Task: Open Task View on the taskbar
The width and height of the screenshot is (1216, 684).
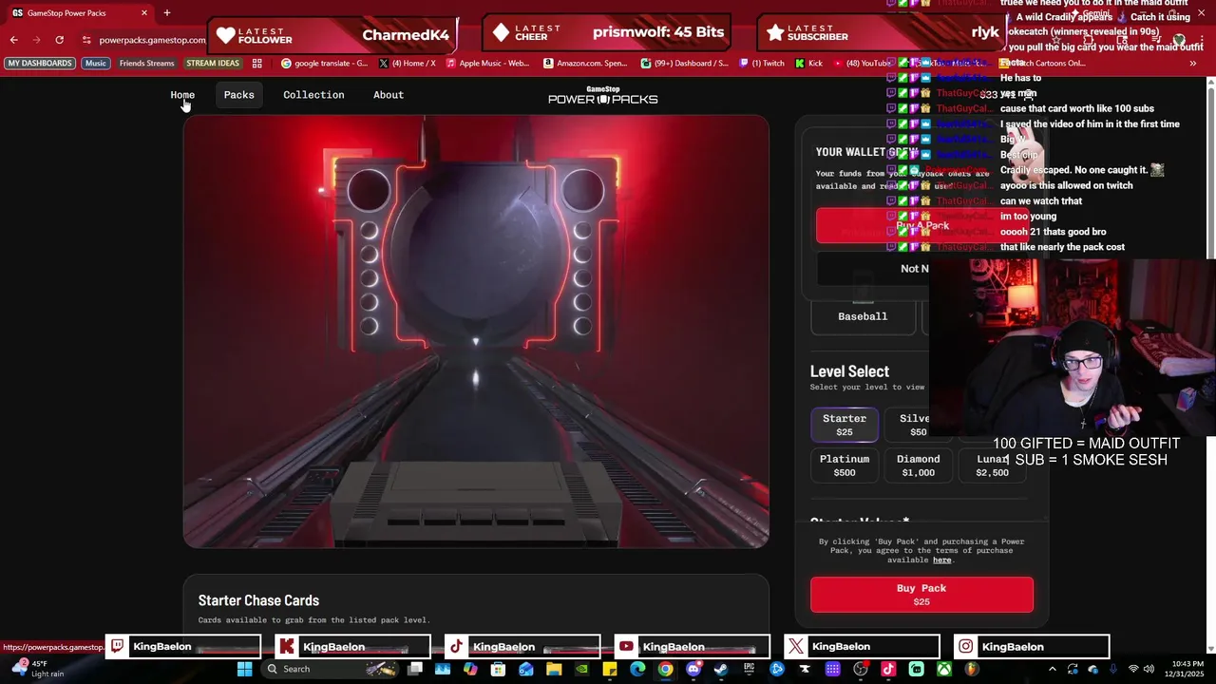Action: click(415, 669)
